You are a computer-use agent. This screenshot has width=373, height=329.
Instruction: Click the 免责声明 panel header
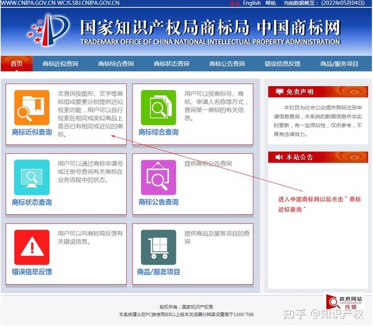tap(318, 92)
